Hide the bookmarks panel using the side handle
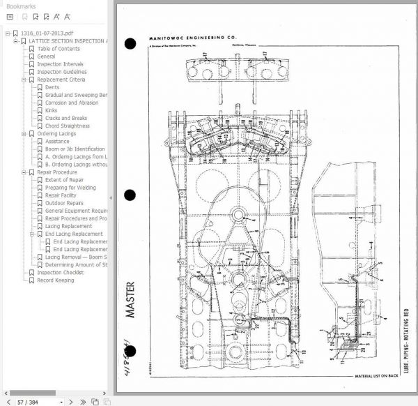 coord(111,198)
